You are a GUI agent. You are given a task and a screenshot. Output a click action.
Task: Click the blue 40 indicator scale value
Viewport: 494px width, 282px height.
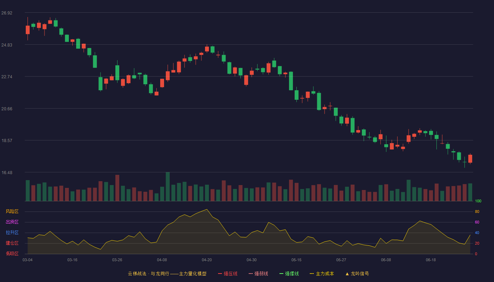(477, 233)
